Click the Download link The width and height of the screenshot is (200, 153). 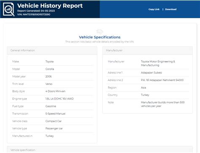pos(171,9)
